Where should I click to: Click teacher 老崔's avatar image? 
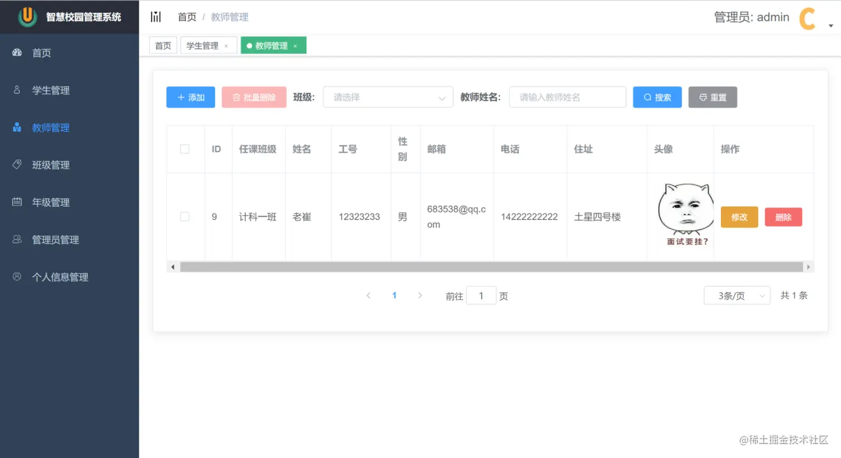click(x=686, y=209)
